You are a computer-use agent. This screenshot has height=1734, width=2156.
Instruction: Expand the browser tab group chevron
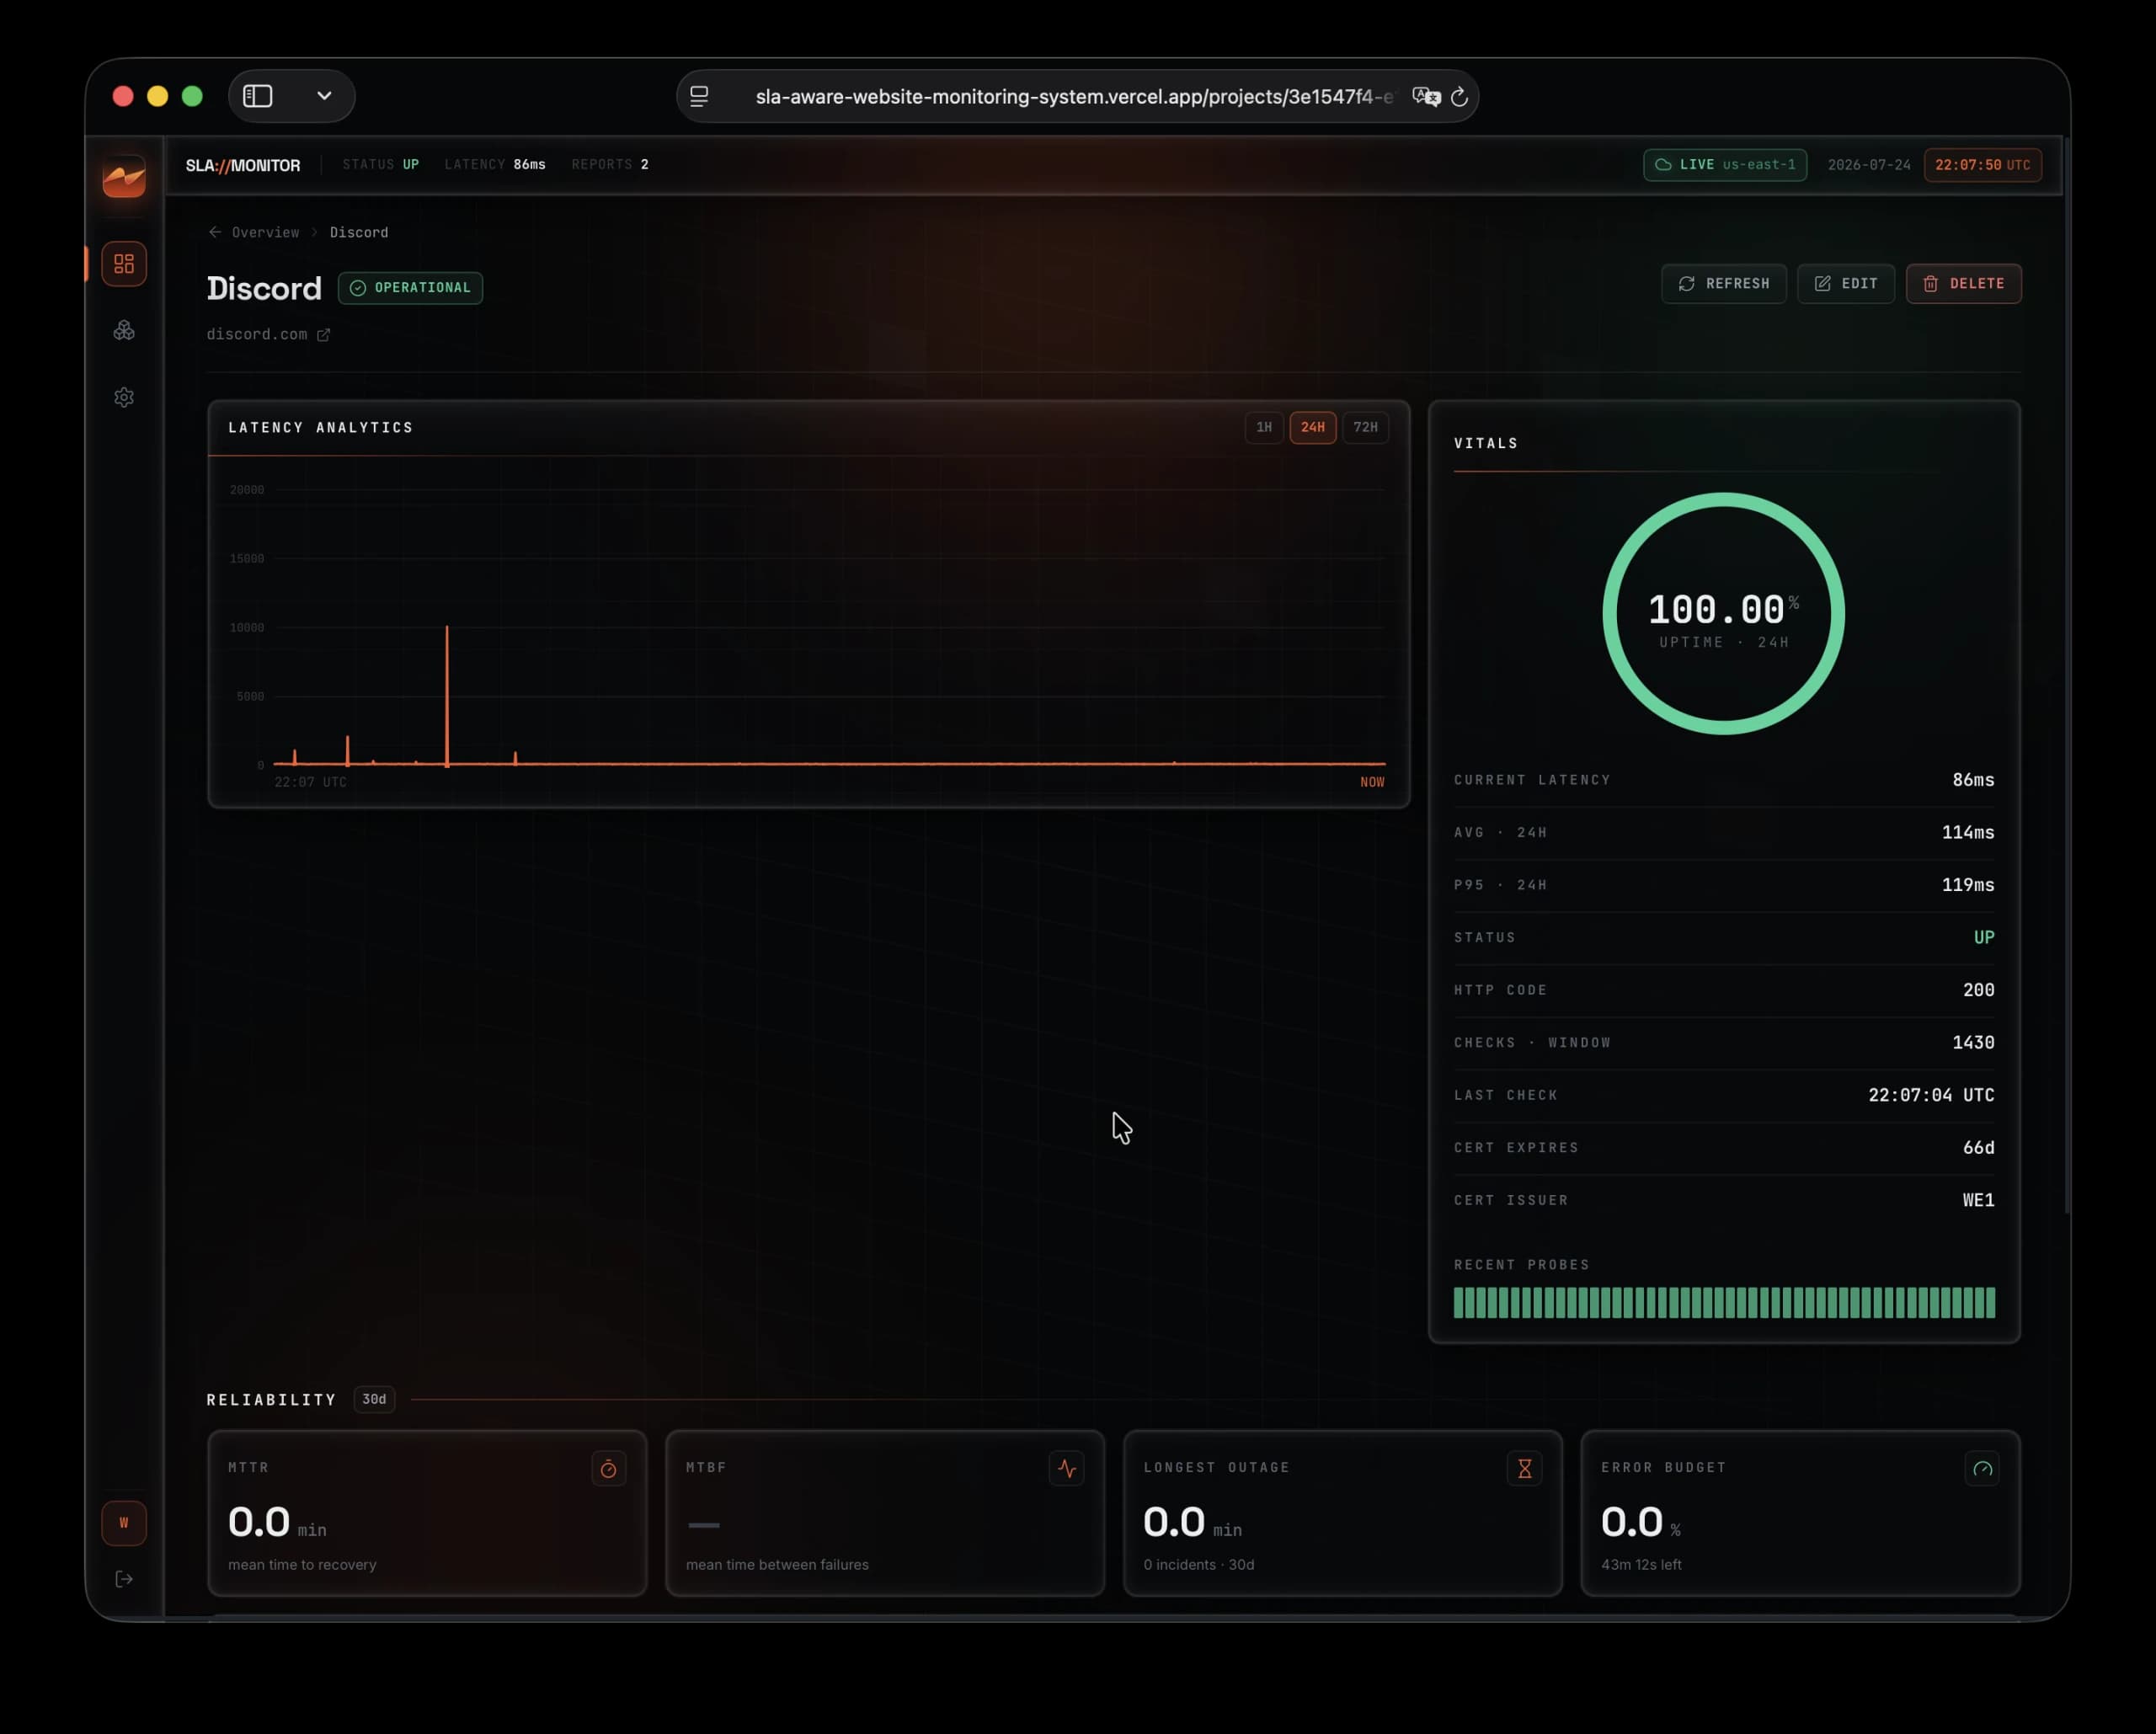pos(324,96)
